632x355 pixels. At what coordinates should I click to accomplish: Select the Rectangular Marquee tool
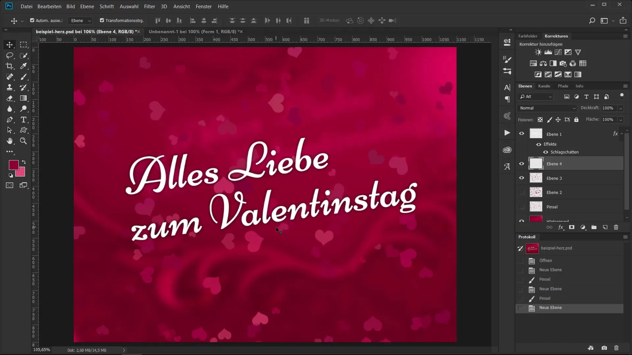click(x=23, y=45)
